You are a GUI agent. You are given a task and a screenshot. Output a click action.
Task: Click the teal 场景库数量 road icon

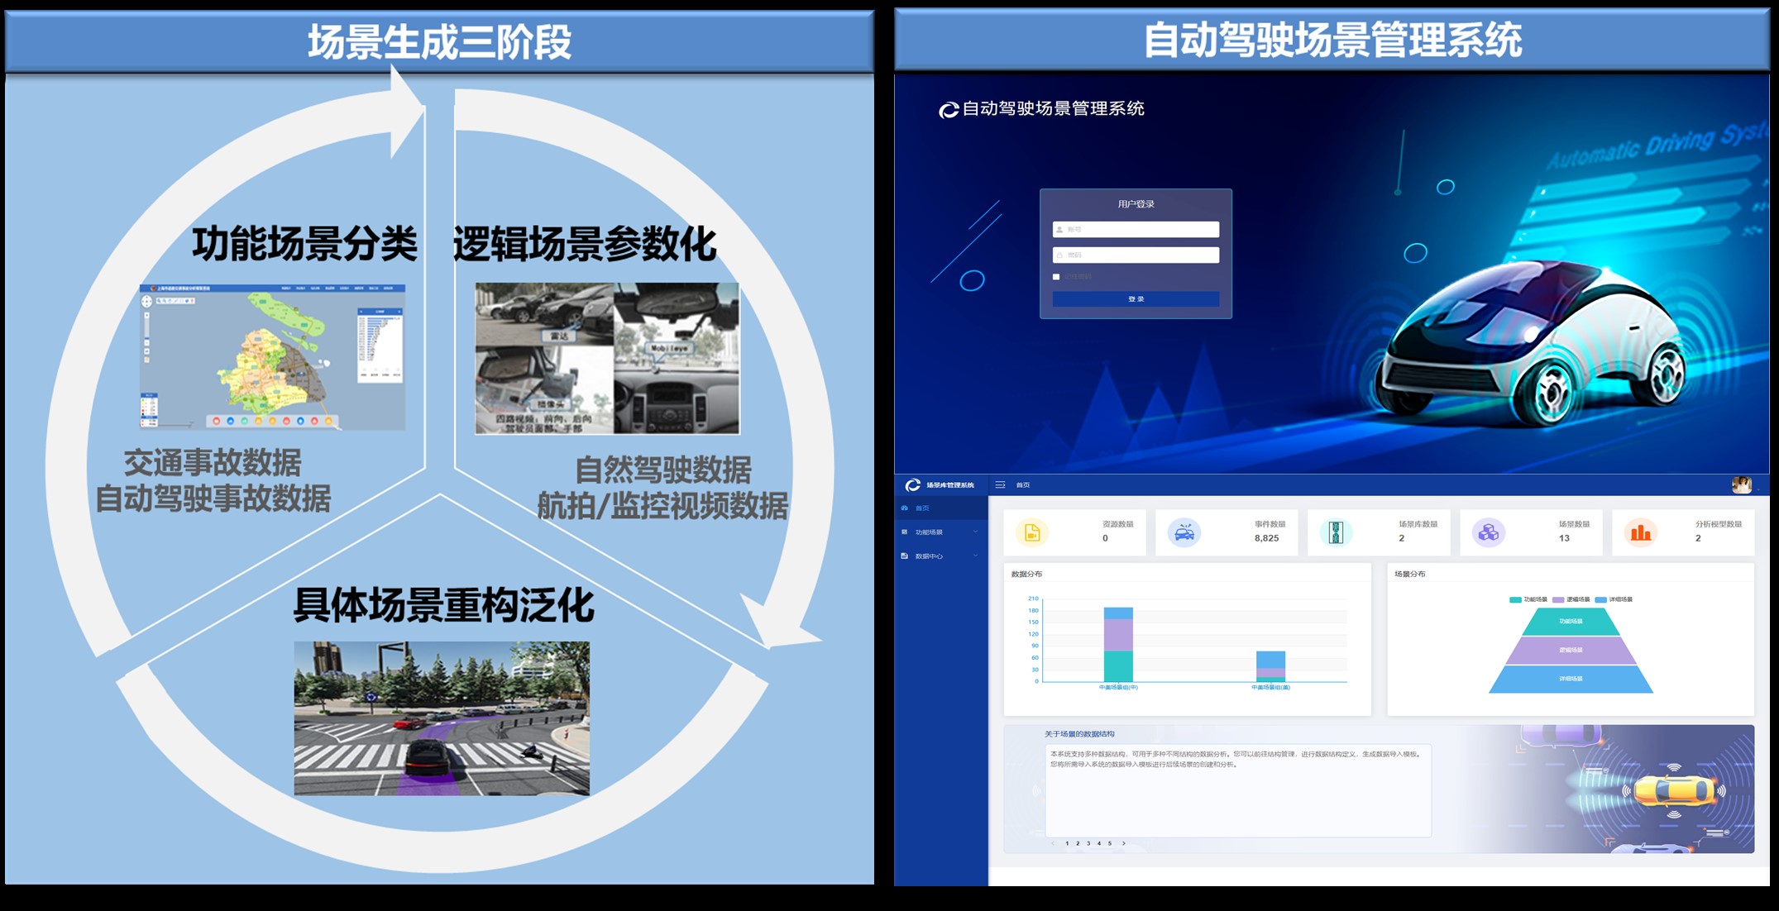click(x=1336, y=533)
